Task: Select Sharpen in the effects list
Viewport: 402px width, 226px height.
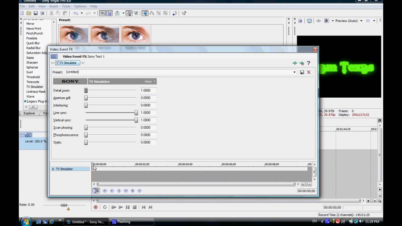Action: [x=32, y=62]
